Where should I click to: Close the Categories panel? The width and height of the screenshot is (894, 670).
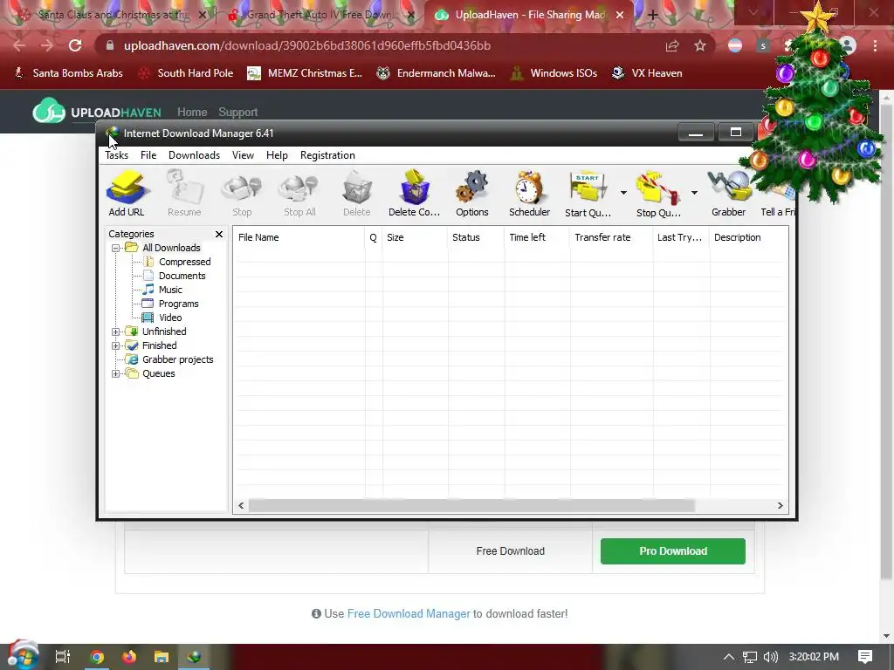(219, 234)
